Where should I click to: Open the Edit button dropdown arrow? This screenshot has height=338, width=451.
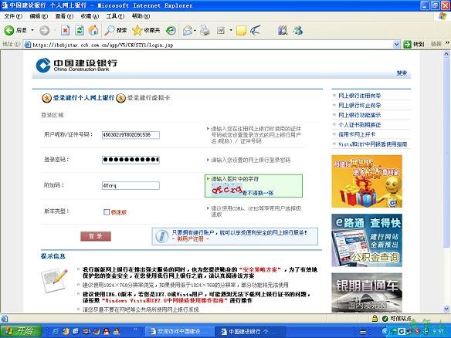point(231,30)
